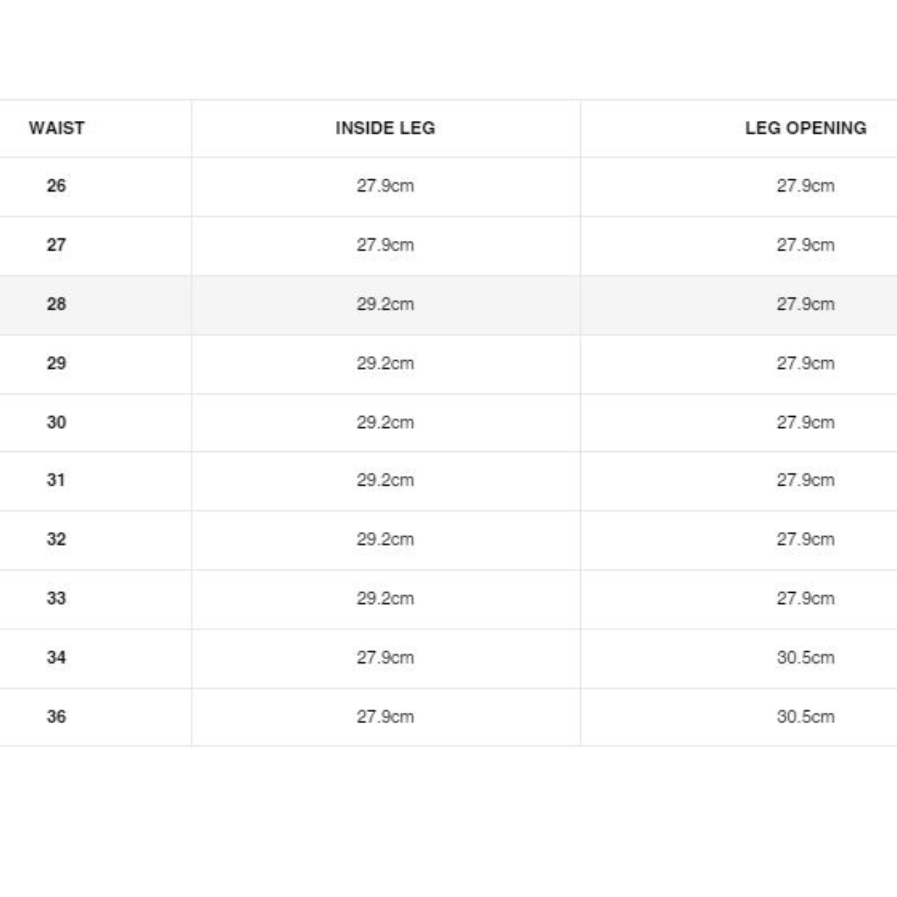897x897 pixels.
Task: Select the waist 26 row label
Action: 57,186
